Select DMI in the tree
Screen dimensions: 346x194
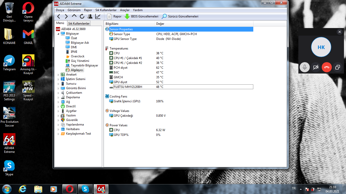click(x=74, y=47)
